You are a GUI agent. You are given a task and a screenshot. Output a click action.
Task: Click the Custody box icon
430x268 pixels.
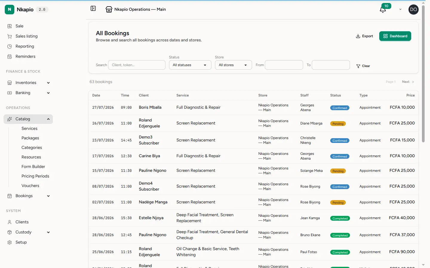(10, 232)
